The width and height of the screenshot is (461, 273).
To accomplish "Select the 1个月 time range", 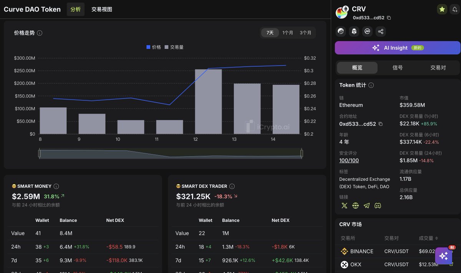I will tap(287, 33).
